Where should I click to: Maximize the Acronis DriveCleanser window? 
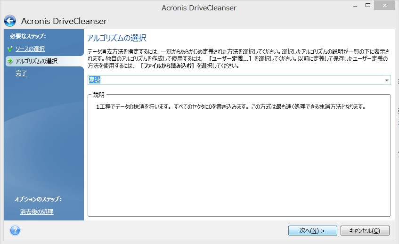point(368,5)
